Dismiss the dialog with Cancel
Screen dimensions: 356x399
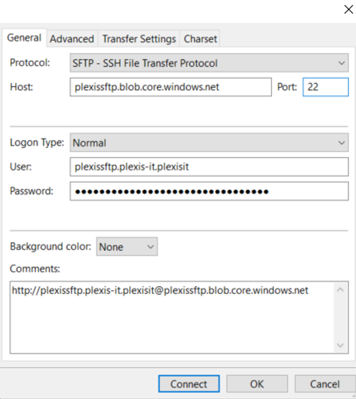325,384
